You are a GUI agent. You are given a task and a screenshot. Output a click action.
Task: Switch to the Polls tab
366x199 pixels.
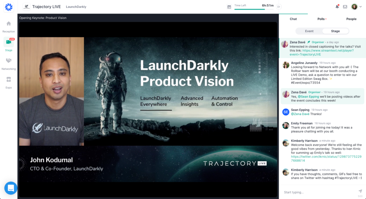click(x=321, y=19)
